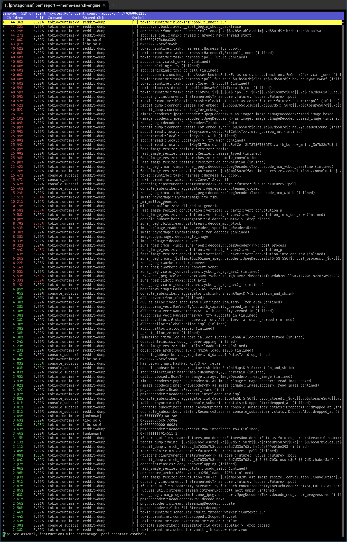
Task: Click the Symbol column header
Action: click(x=138, y=18)
